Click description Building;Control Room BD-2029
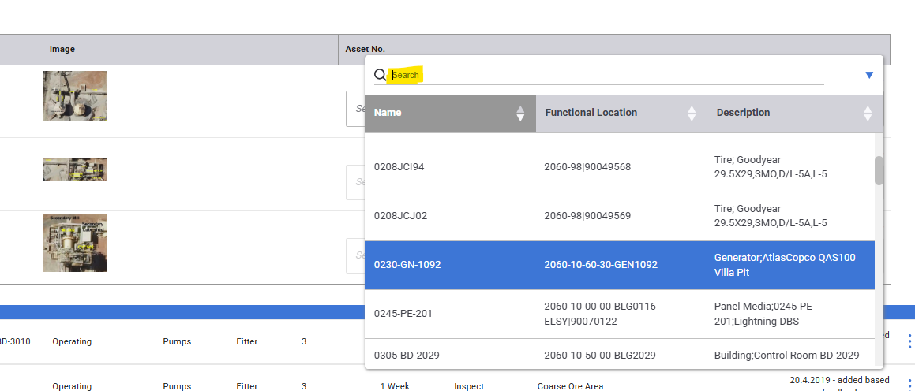 pos(786,356)
